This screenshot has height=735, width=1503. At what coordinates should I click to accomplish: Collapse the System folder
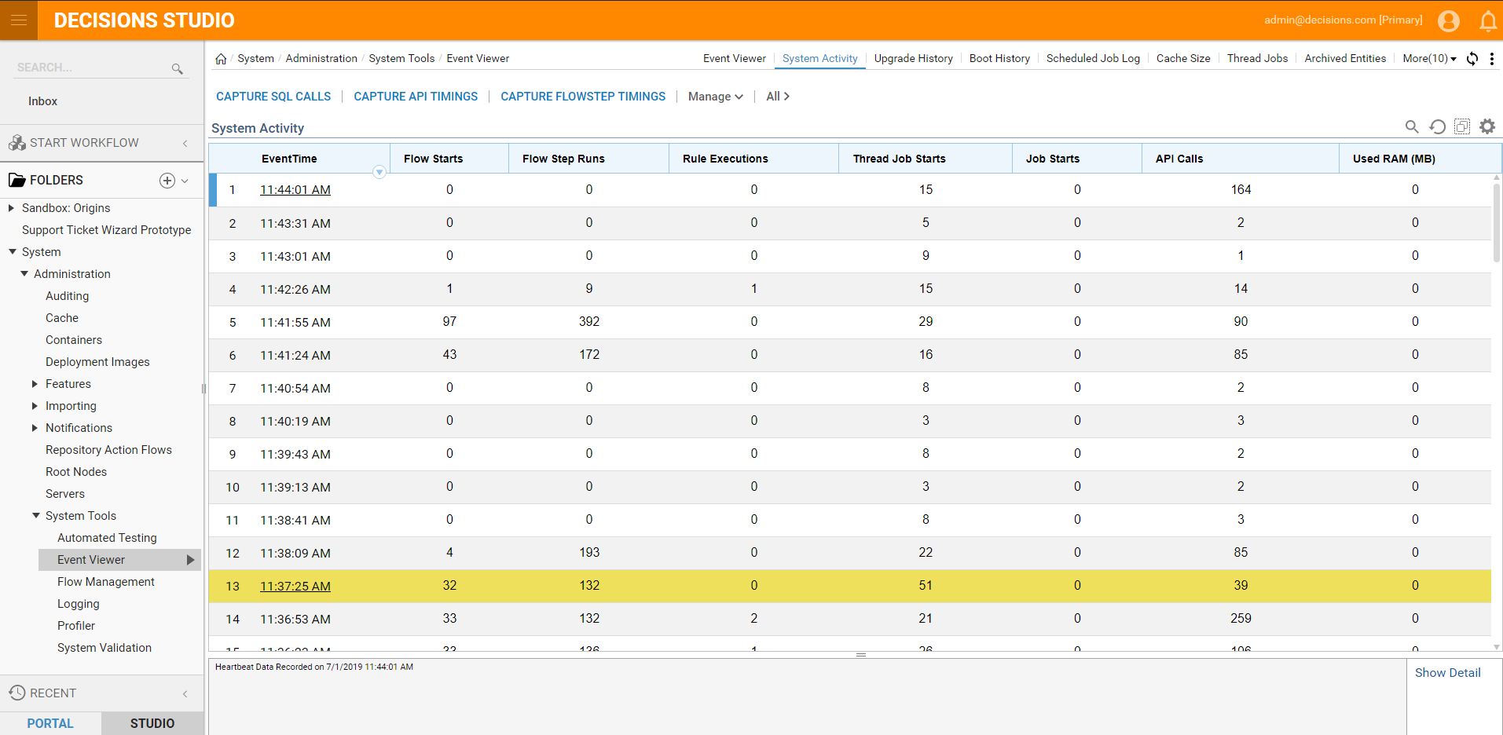pyautogui.click(x=13, y=252)
